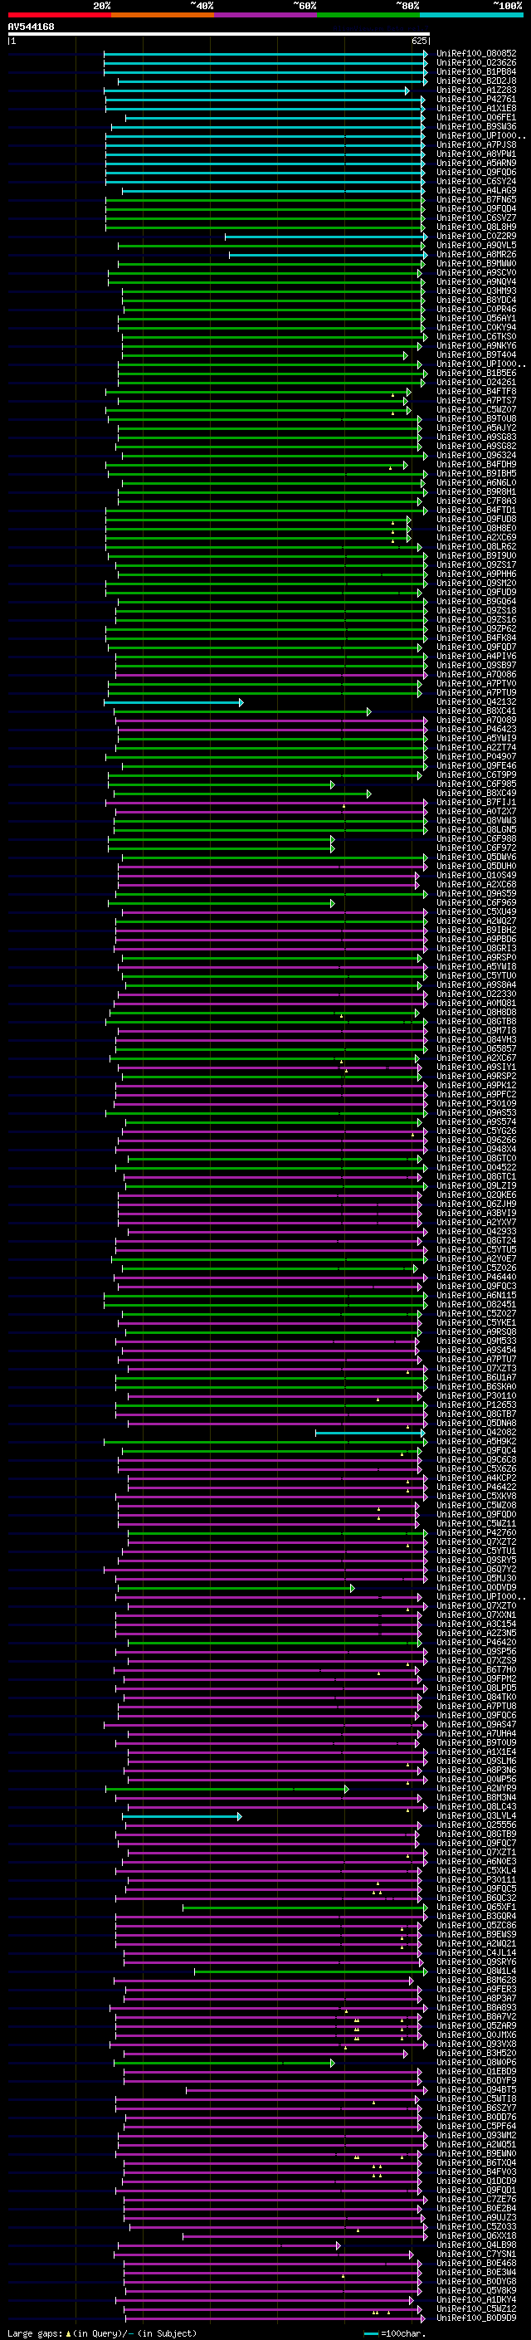Click the UniRef100_B7FIJ1 label

tap(476, 802)
